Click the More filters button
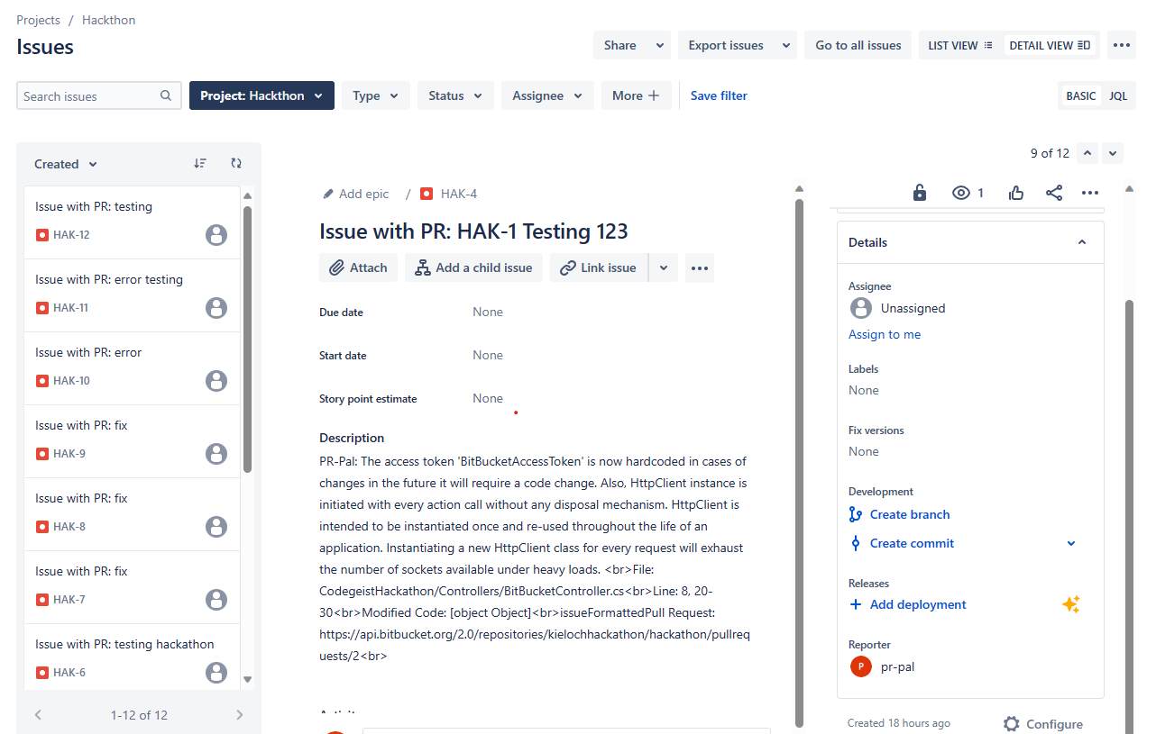The width and height of the screenshot is (1156, 734). [637, 95]
